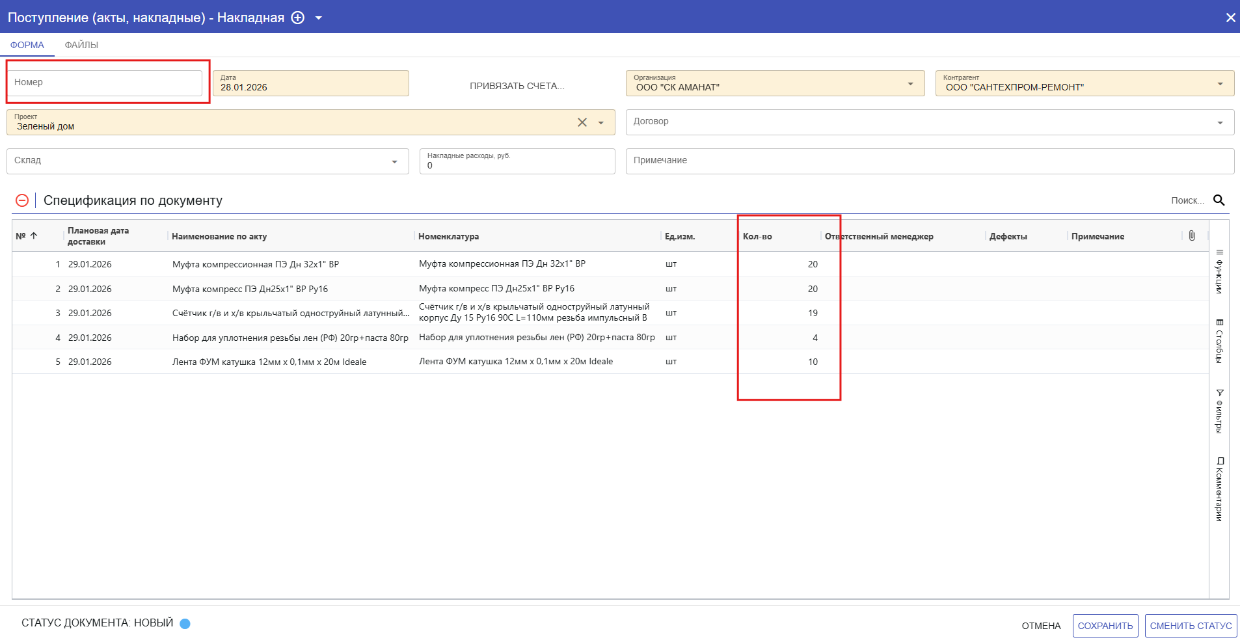This screenshot has width=1240, height=644.
Task: Open the Комментарии side panel
Action: [x=1219, y=489]
